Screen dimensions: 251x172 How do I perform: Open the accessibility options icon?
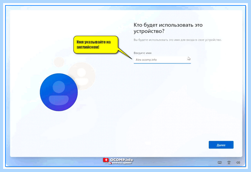click(x=229, y=162)
